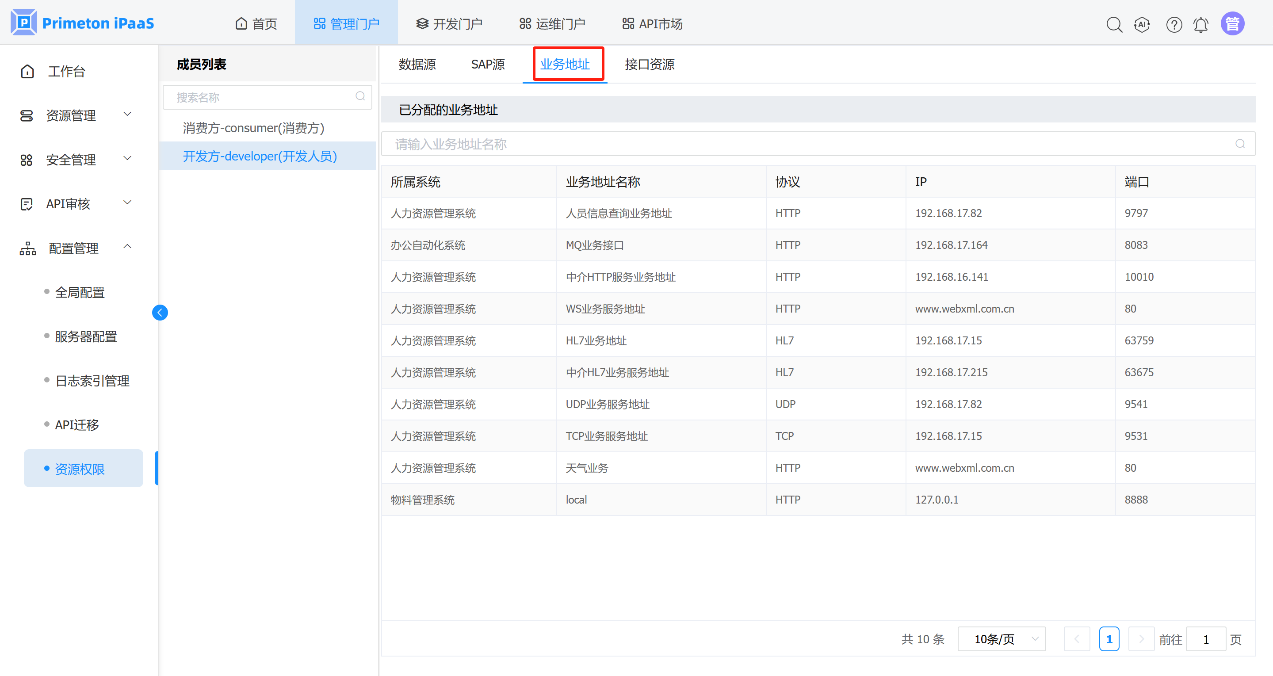1273x676 pixels.
Task: Click page number 1 button
Action: pyautogui.click(x=1109, y=639)
